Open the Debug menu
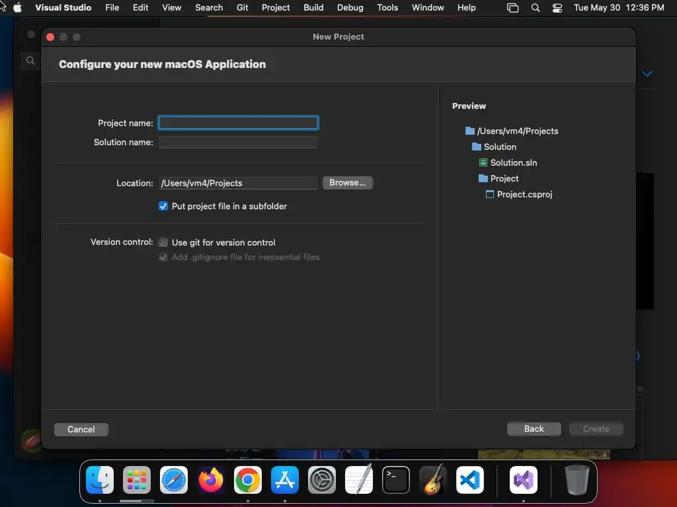Screen dimensions: 677x507 [350, 8]
